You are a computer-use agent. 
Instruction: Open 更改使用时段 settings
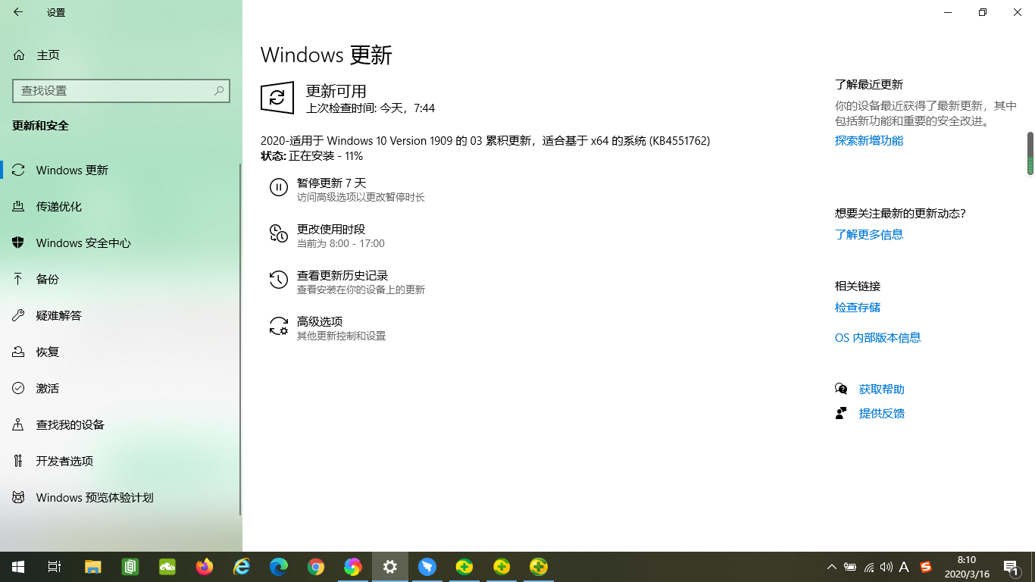327,236
